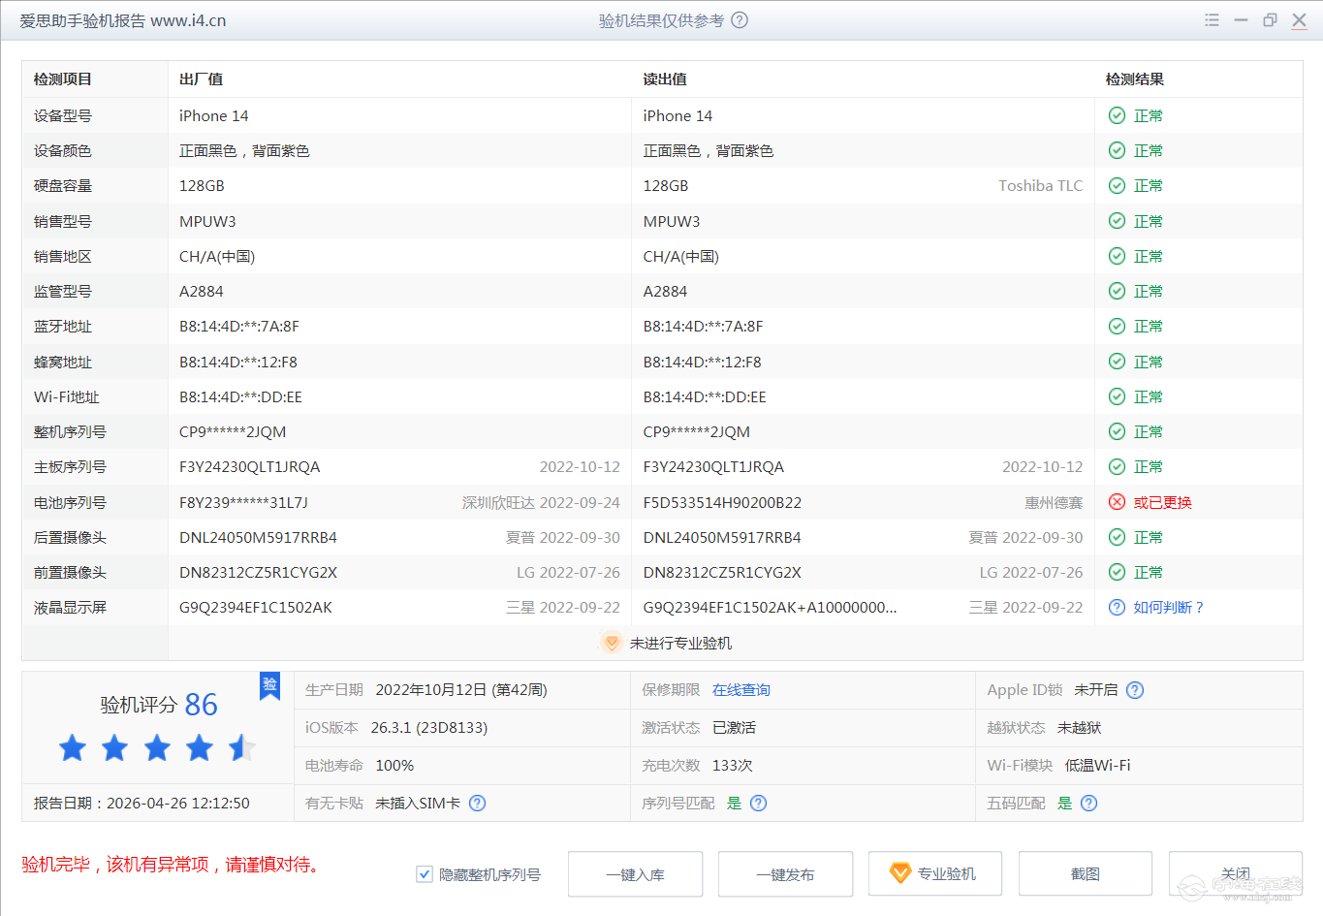Click the 验 badge on score card
The image size is (1323, 916).
tap(269, 685)
